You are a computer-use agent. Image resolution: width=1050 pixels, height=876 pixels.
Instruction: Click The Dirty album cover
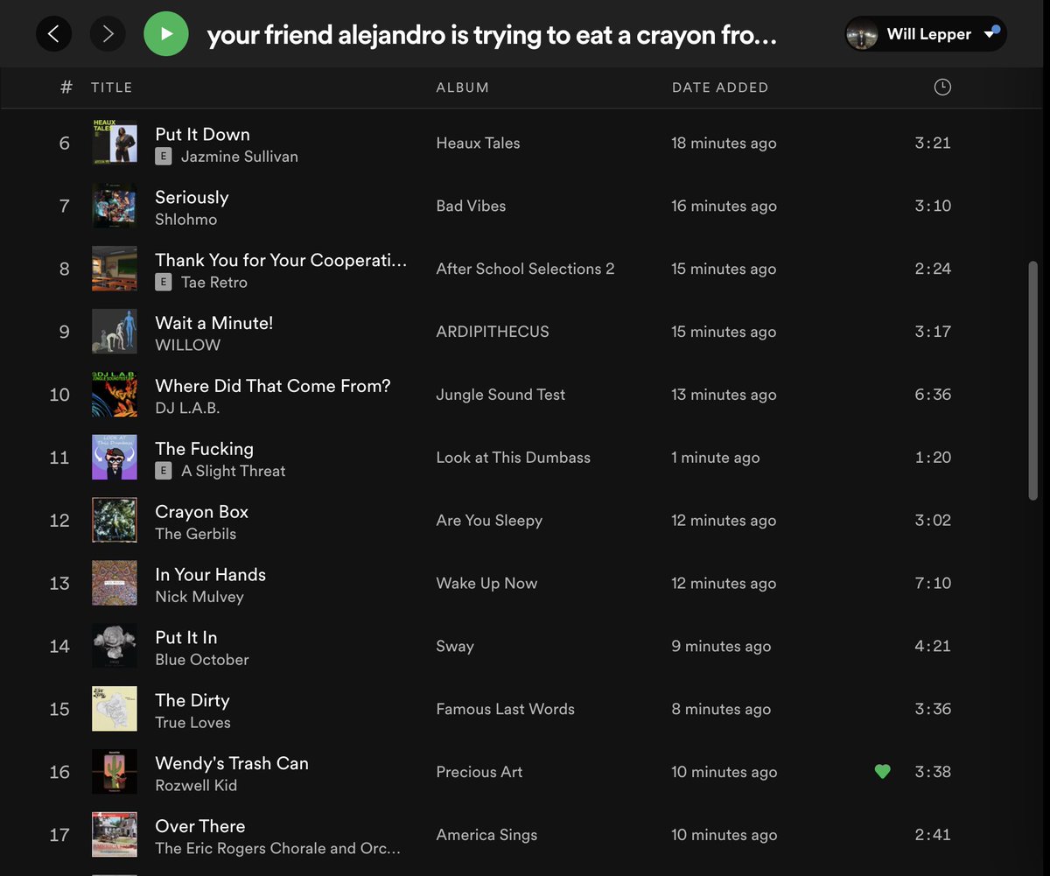point(115,710)
